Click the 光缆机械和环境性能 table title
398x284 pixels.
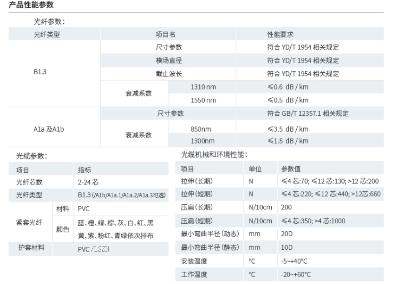[x=214, y=155]
